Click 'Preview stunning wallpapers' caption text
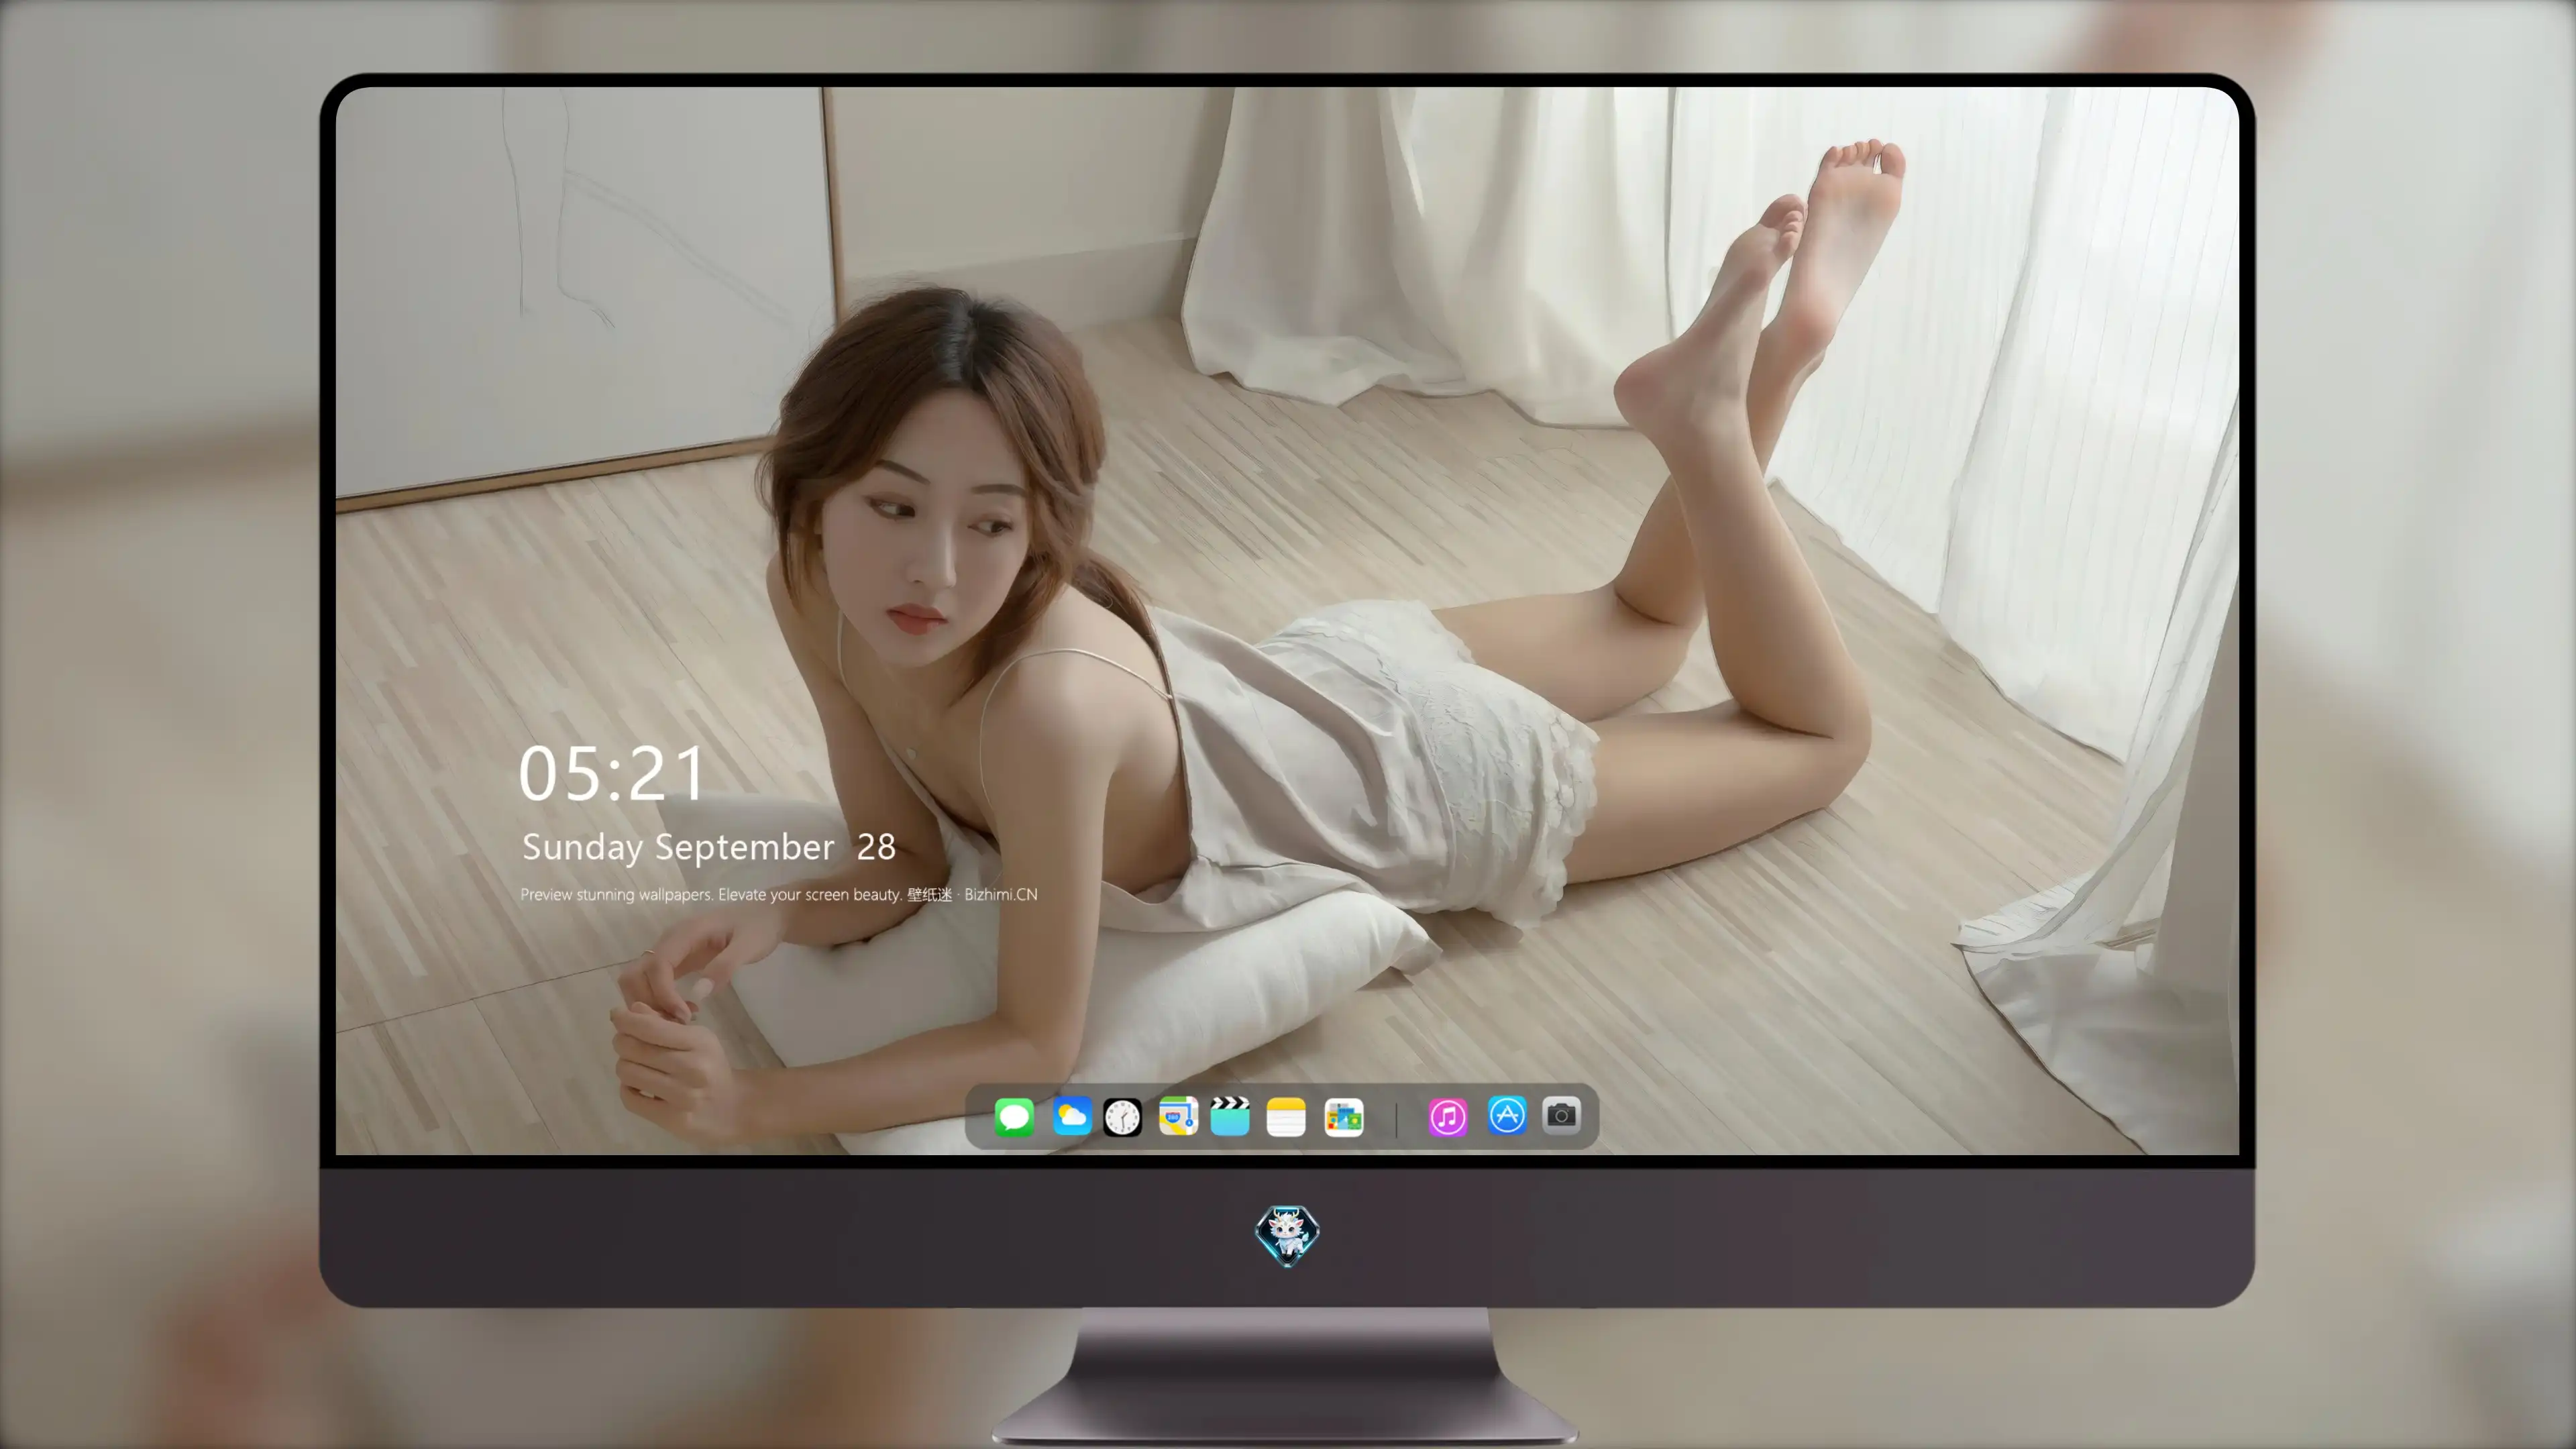The height and width of the screenshot is (1449, 2576). (x=779, y=894)
